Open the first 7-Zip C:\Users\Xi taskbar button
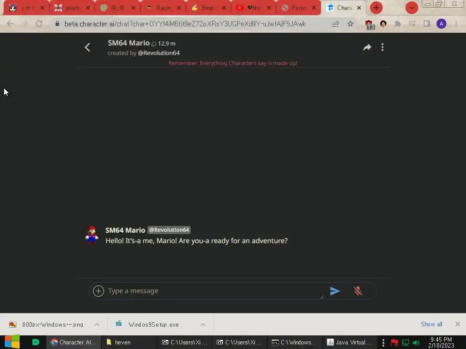This screenshot has width=466, height=349. click(x=184, y=342)
